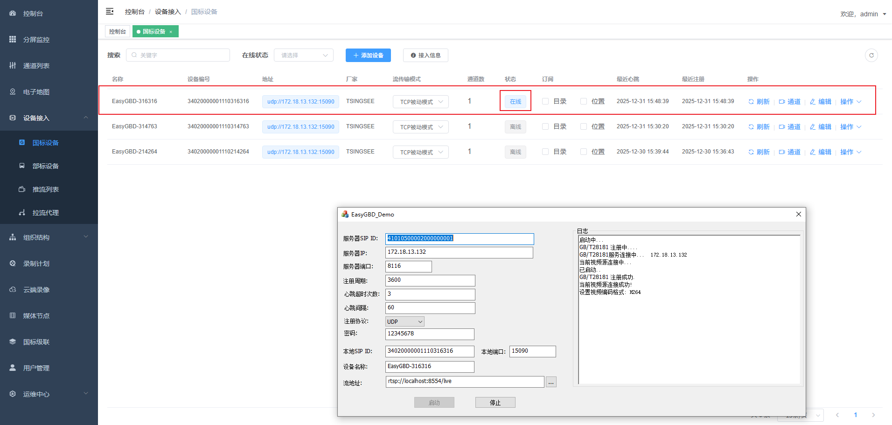892x425 pixels.
Task: Click the browse '...' button beside 流地址
Action: pos(551,382)
